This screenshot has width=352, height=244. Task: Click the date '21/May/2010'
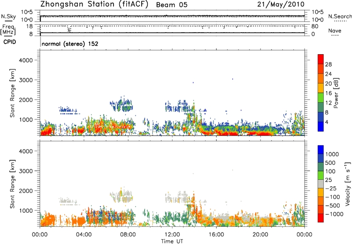[281, 4]
